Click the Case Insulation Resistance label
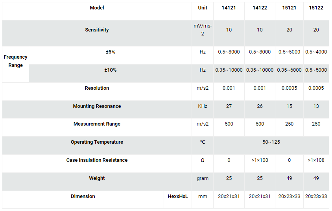 (x=97, y=160)
